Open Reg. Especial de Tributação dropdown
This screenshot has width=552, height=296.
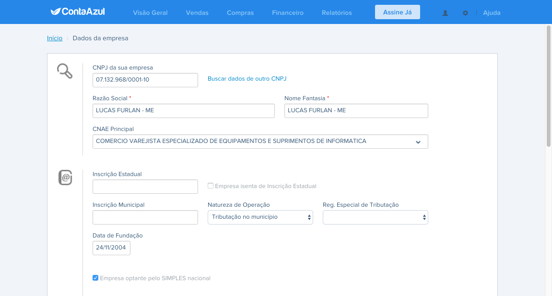pos(376,217)
